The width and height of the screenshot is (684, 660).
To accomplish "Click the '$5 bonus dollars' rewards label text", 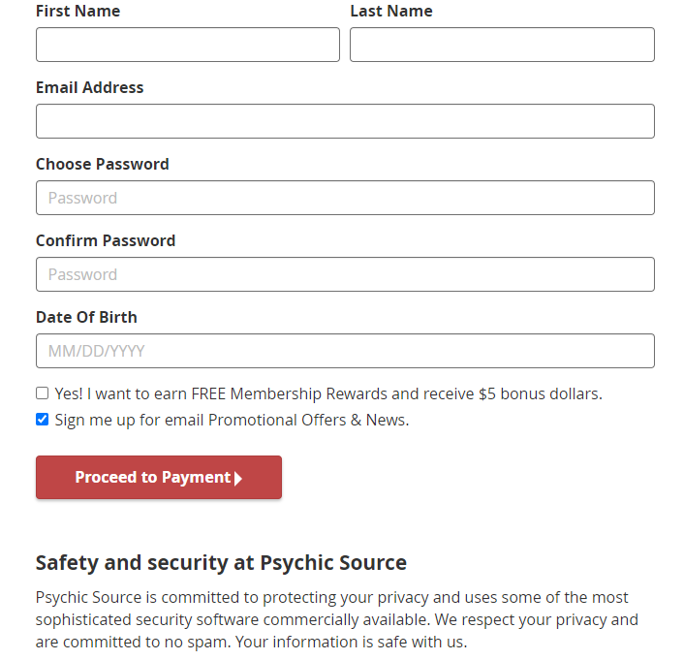I will click(540, 393).
